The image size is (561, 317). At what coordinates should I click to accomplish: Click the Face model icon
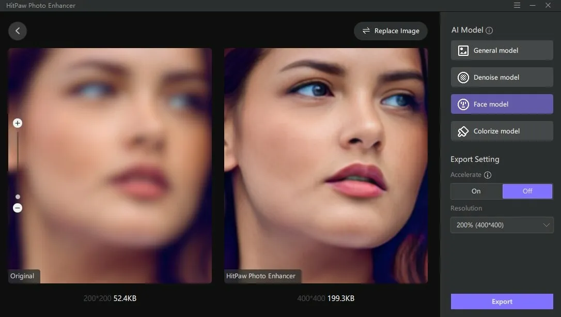pyautogui.click(x=462, y=104)
